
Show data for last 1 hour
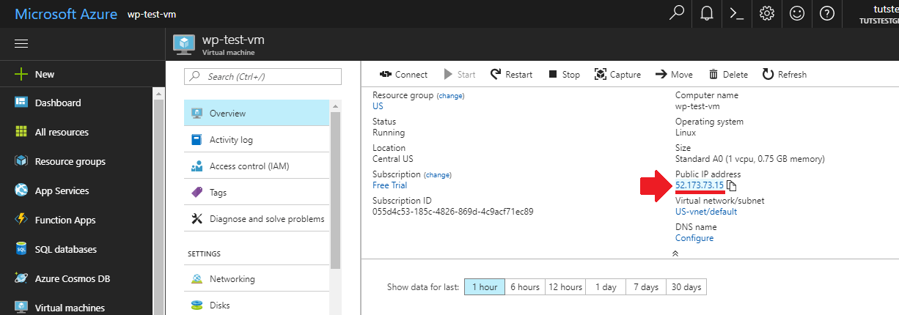click(485, 287)
